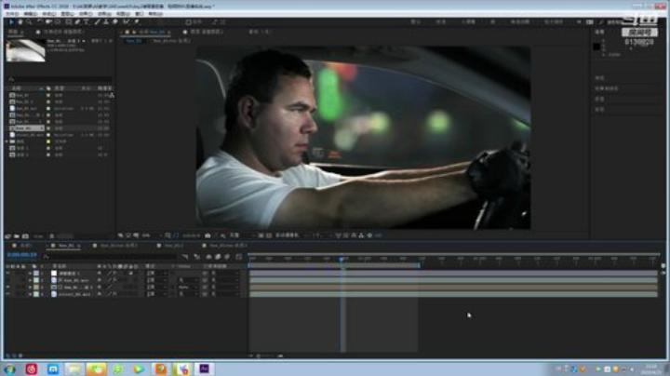Toggle shy switch on layer 4
This screenshot has width=670, height=376.
point(100,294)
